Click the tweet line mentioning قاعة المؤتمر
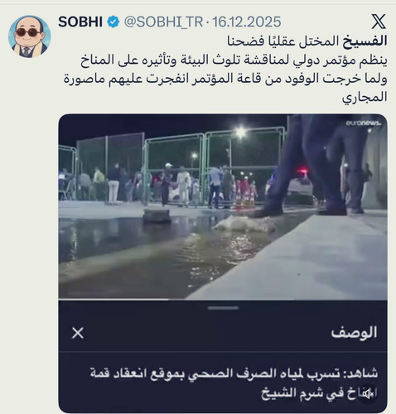This screenshot has height=414, width=396. coord(225,79)
